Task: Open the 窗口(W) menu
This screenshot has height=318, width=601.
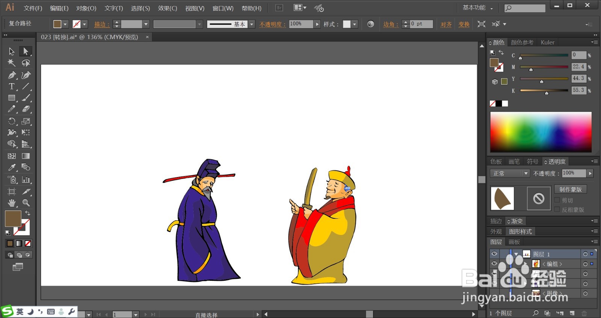Action: pyautogui.click(x=223, y=8)
